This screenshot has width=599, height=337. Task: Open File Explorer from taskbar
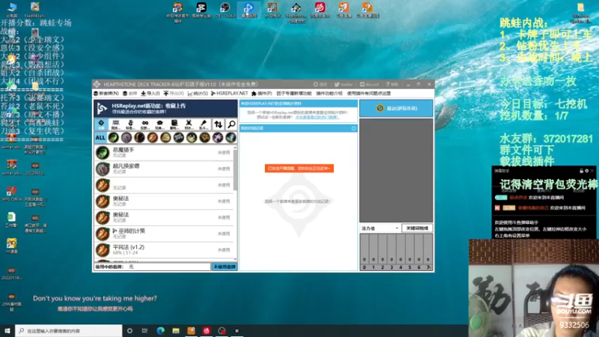[176, 331]
